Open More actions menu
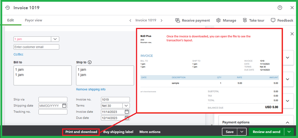Screen dimensions: 298x138 pos(150,132)
